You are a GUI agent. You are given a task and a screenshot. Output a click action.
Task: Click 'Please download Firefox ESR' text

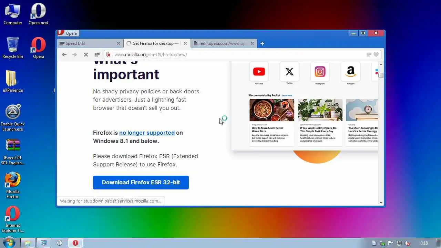pos(145,160)
